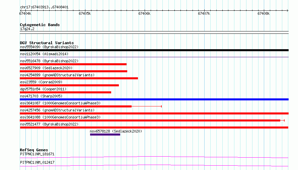
Task: Open variant label nsv5516478 (ByrskaBishop2022)
Action: [x=49, y=61]
